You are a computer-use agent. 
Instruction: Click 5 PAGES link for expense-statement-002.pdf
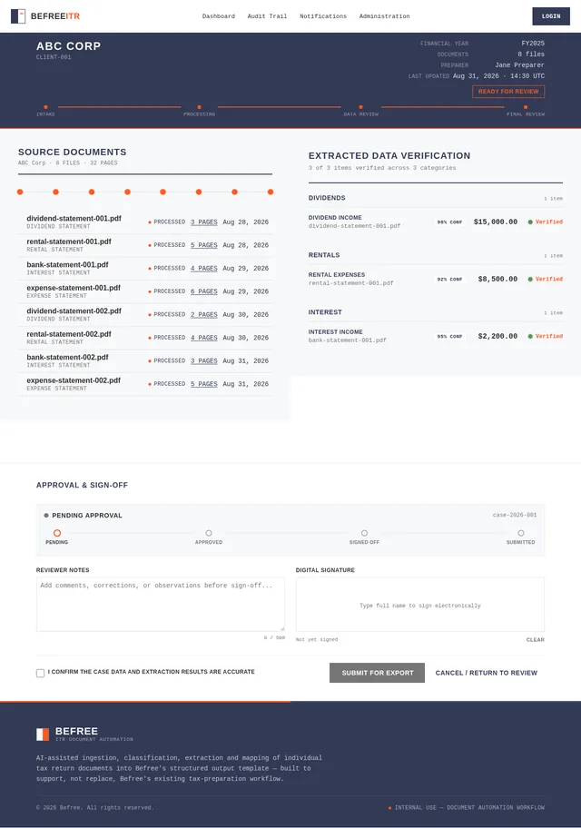[x=204, y=384]
